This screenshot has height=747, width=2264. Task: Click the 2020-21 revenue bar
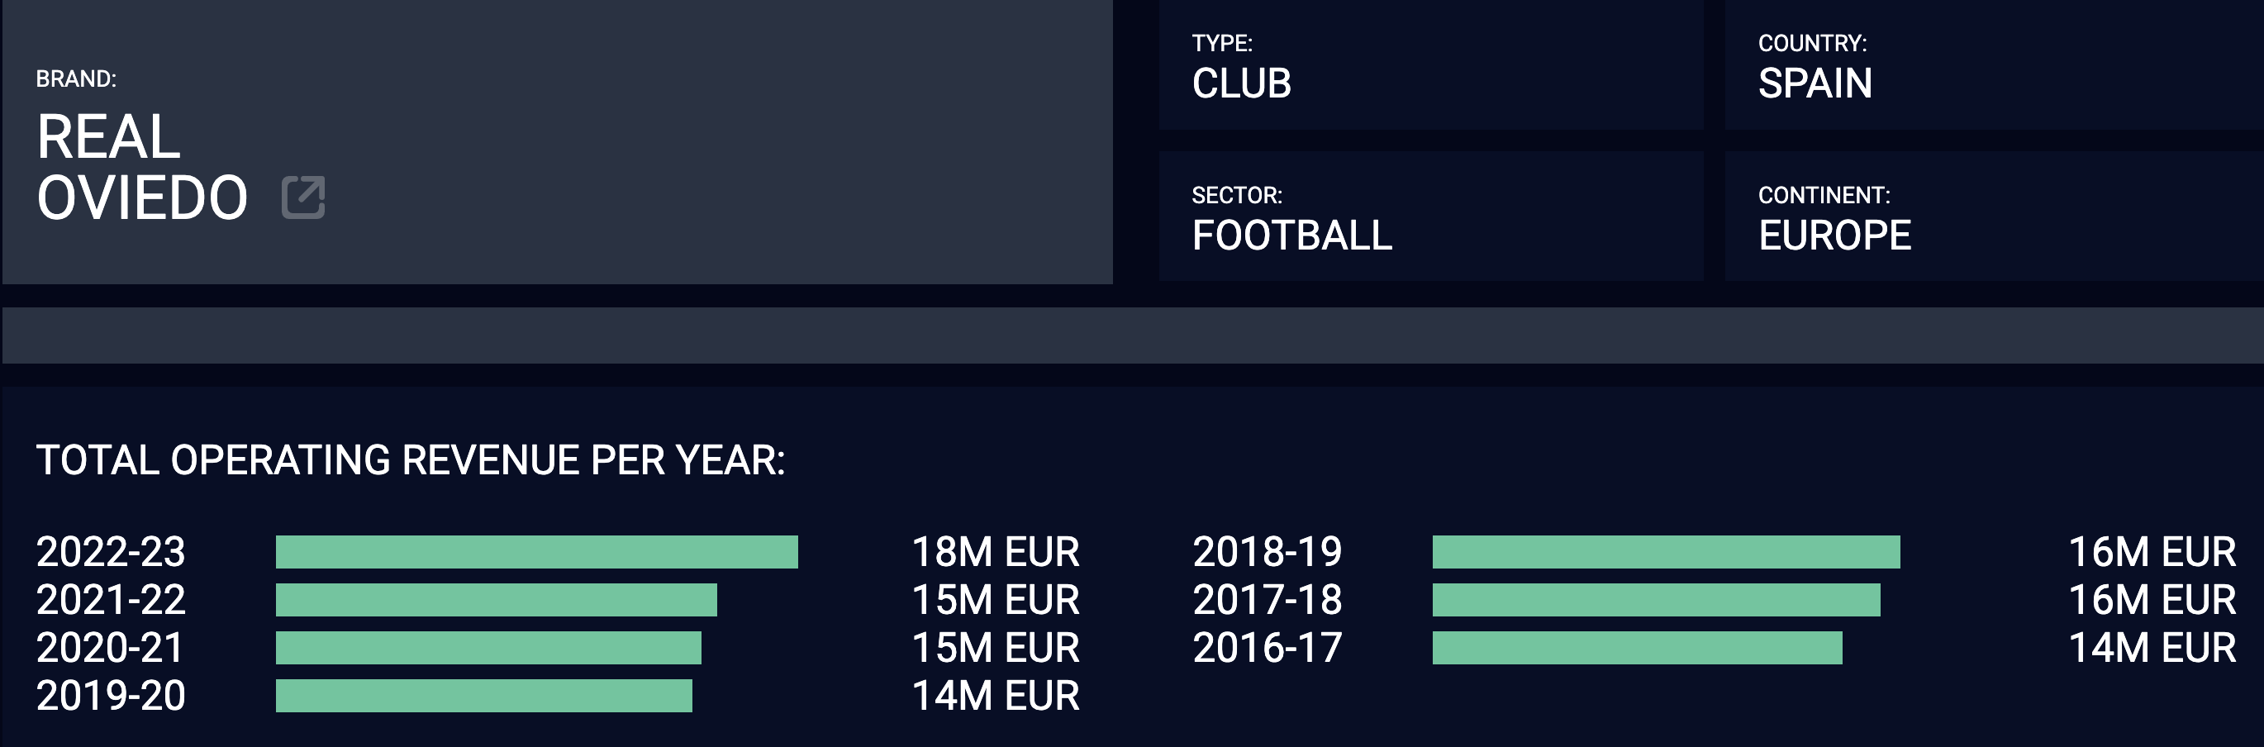(488, 648)
